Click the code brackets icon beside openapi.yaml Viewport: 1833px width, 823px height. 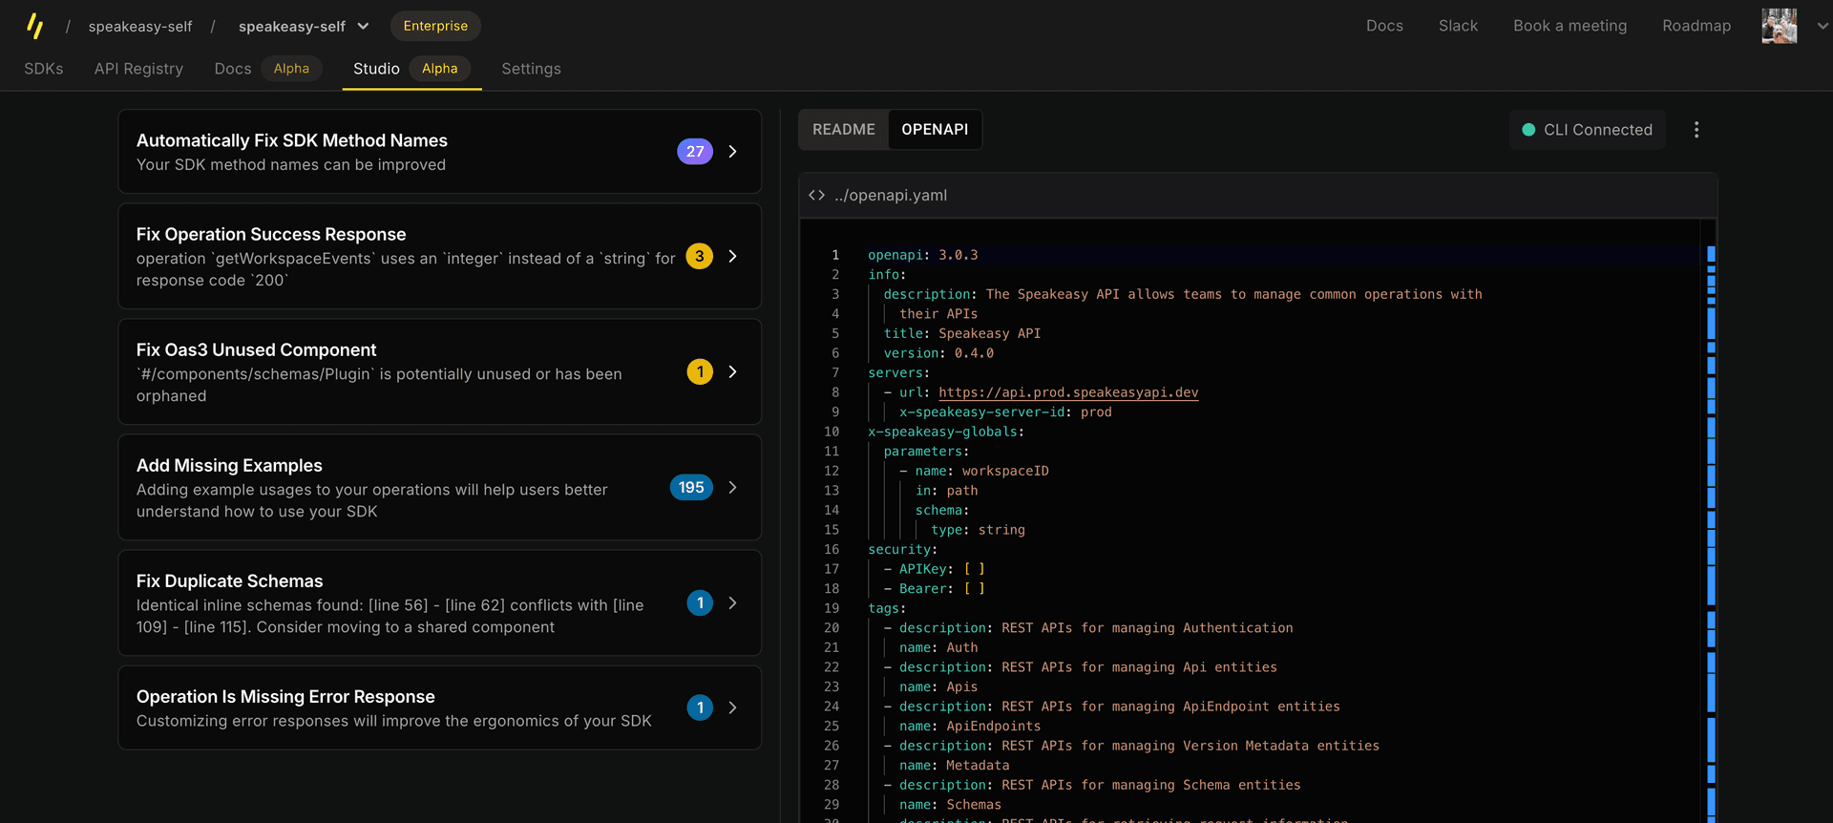(816, 195)
